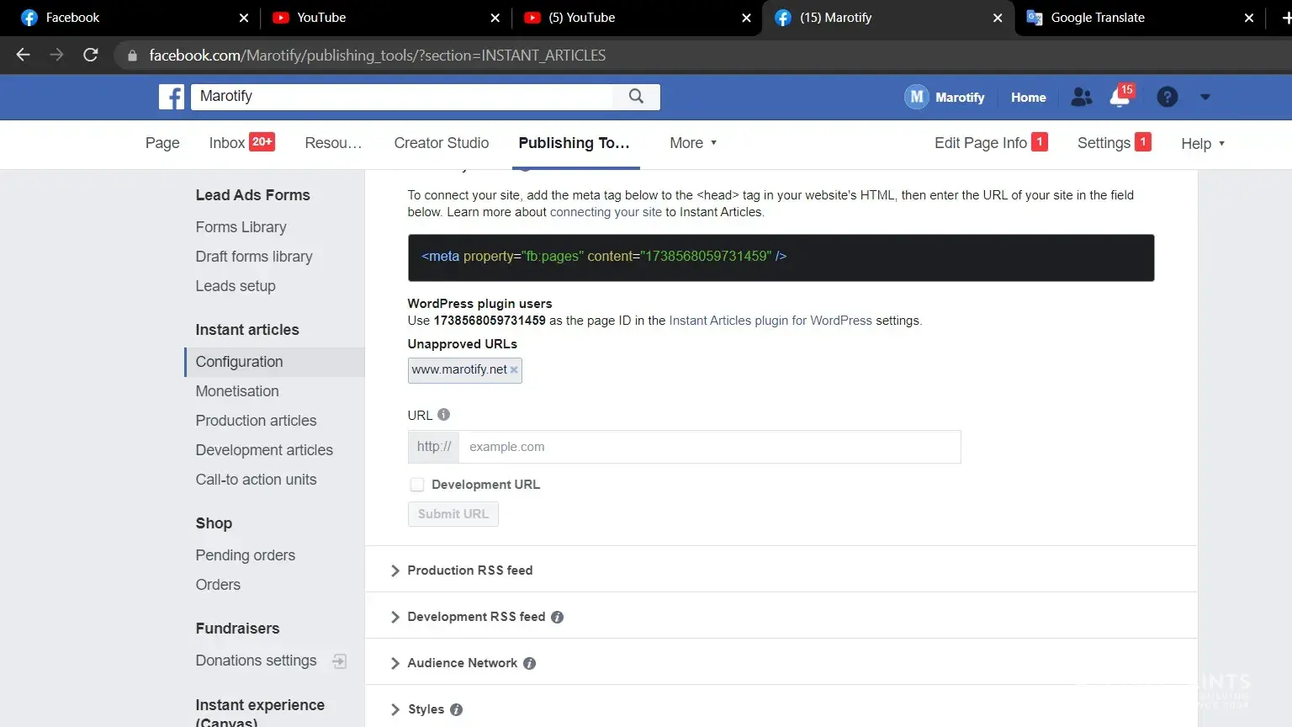Open the More dropdown menu
1292x727 pixels.
[693, 143]
